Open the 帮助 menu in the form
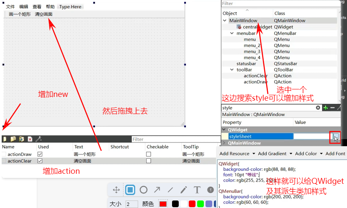347x208 pixels. coord(50,7)
